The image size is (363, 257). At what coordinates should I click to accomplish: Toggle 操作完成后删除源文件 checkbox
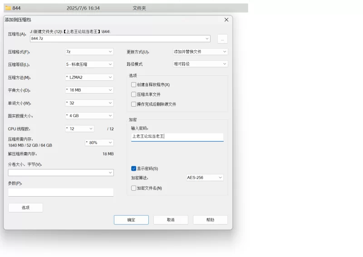click(133, 104)
